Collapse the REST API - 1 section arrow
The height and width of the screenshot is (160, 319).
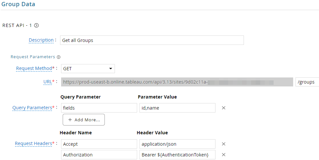[37, 25]
